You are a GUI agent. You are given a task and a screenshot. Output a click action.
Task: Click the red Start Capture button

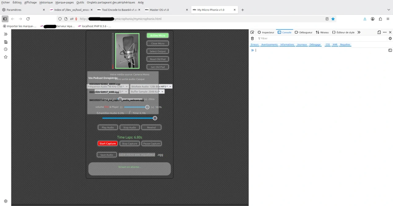click(108, 144)
